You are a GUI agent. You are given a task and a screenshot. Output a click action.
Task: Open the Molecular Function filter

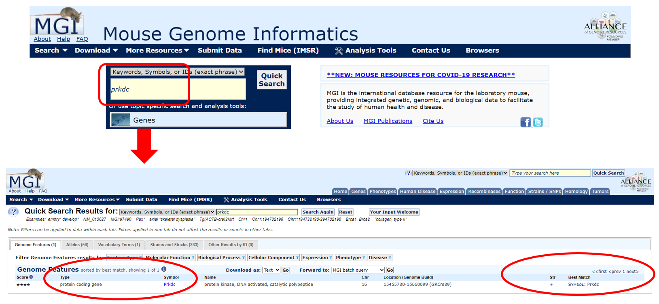(170, 258)
